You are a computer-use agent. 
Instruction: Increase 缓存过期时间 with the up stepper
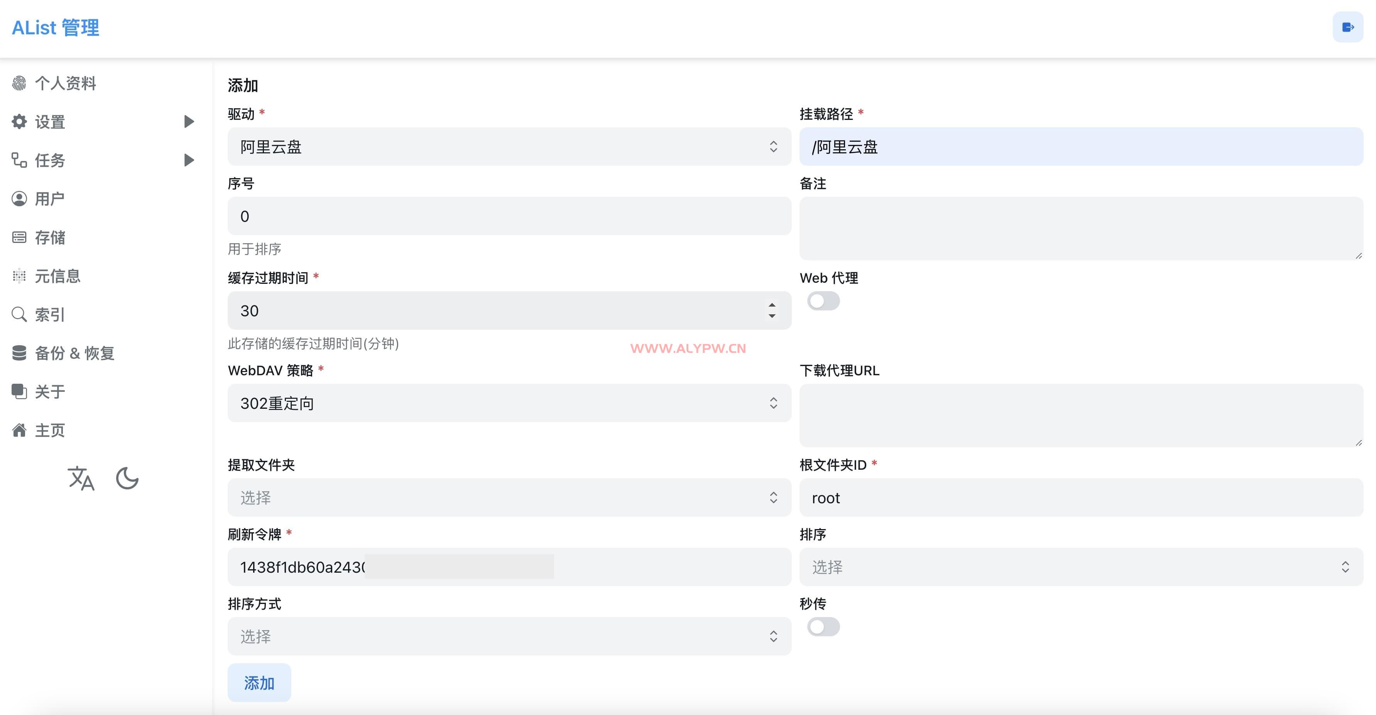coord(772,305)
